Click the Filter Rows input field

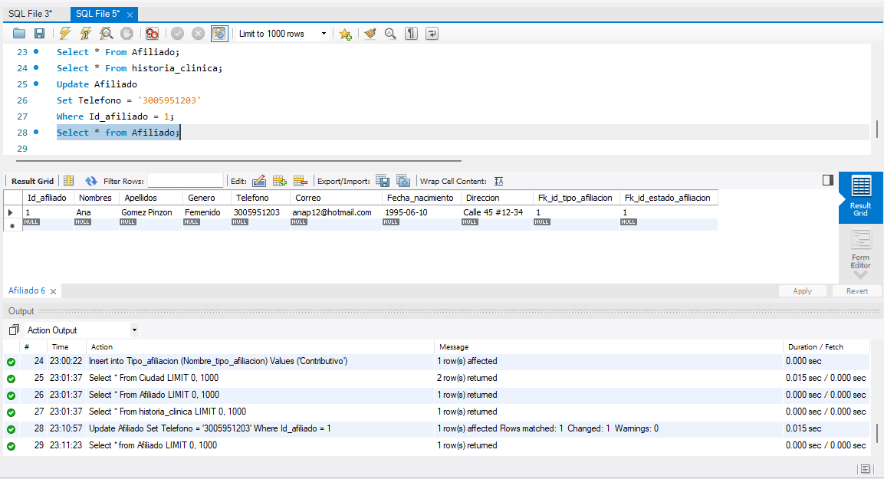point(186,182)
